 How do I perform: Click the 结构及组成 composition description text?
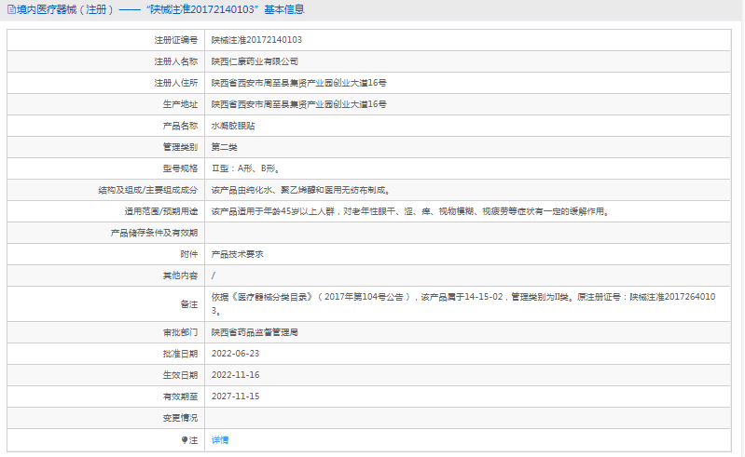pos(300,190)
